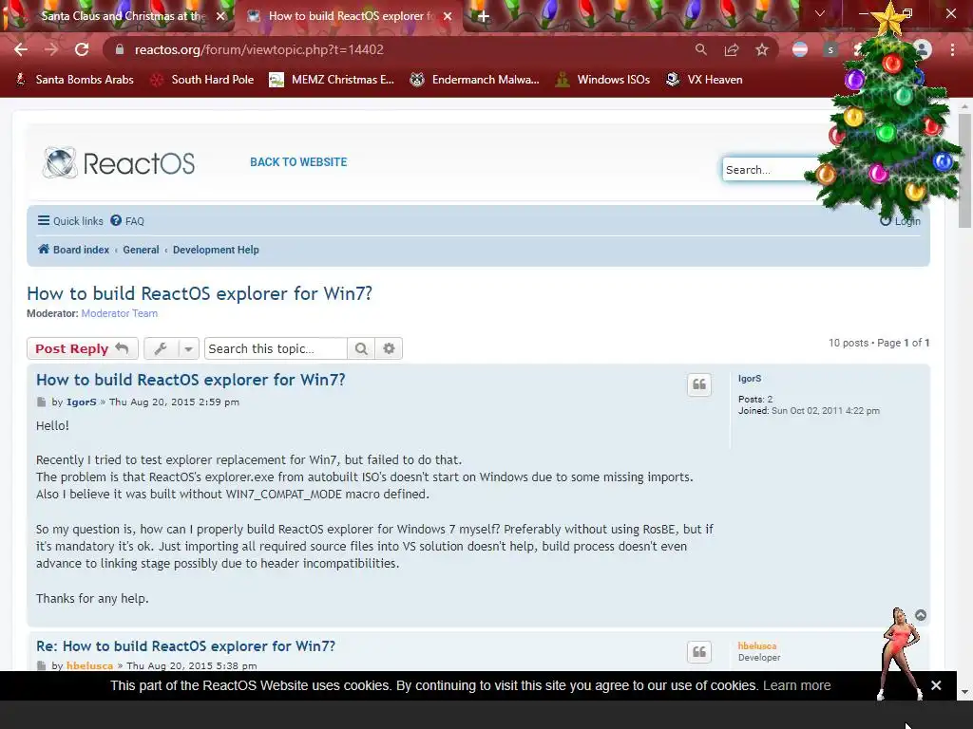Click the zoom magnifier icon in address bar
The height and width of the screenshot is (729, 973).
(x=700, y=49)
